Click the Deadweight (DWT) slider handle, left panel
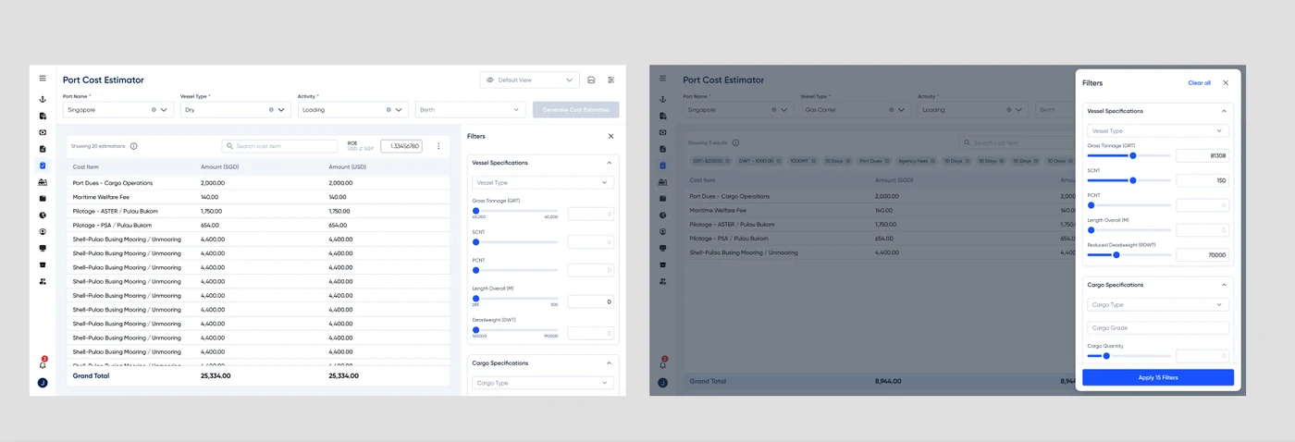This screenshot has width=1295, height=442. (x=476, y=329)
